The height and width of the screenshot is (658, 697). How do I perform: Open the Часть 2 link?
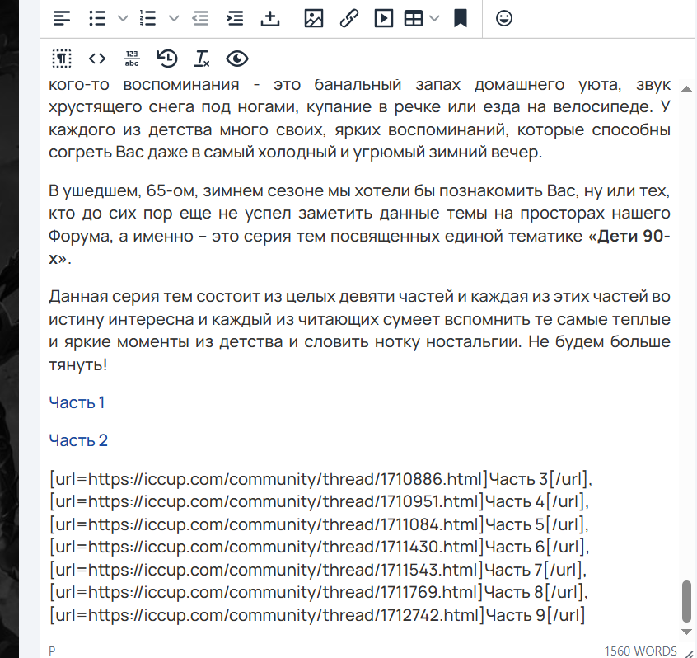[78, 440]
